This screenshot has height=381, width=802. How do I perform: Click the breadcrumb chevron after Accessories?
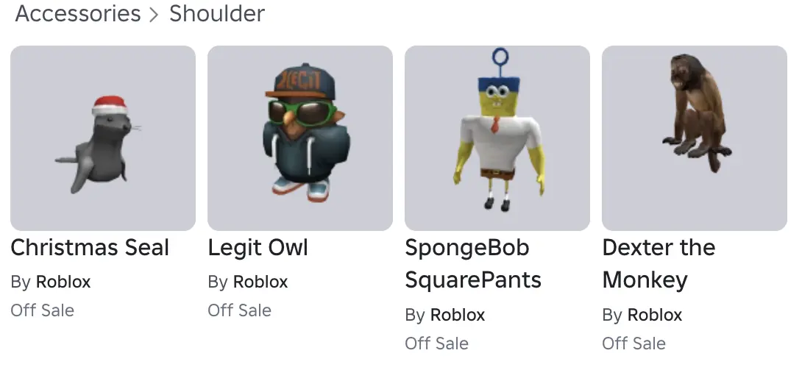(154, 15)
